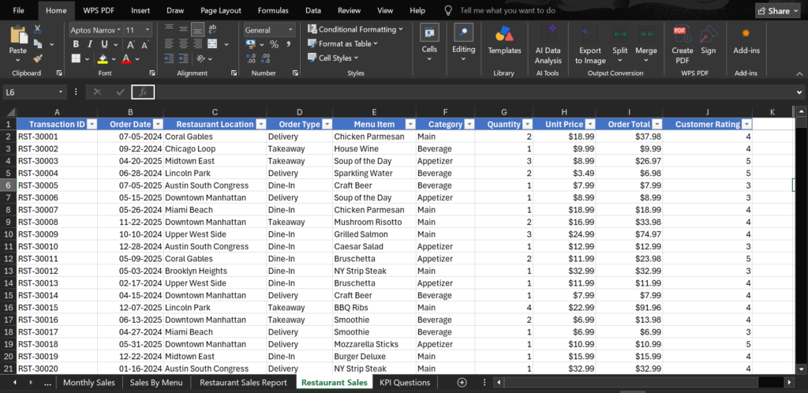Viewport: 808px width, 393px height.
Task: Decrease font size
Action: coord(144,45)
